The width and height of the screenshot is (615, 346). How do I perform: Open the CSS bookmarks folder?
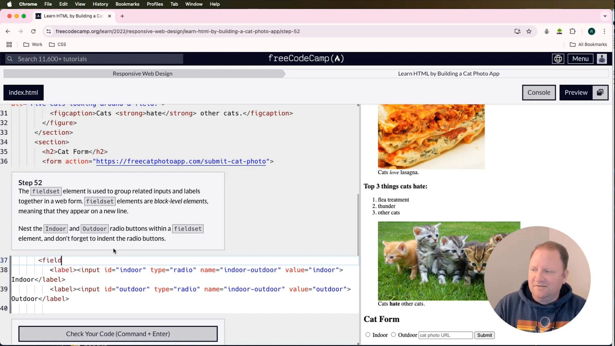[58, 45]
